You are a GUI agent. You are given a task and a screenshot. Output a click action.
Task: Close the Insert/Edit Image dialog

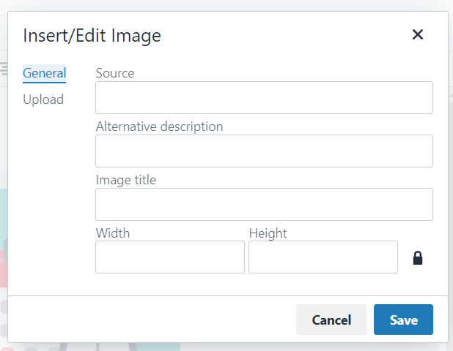[418, 34]
